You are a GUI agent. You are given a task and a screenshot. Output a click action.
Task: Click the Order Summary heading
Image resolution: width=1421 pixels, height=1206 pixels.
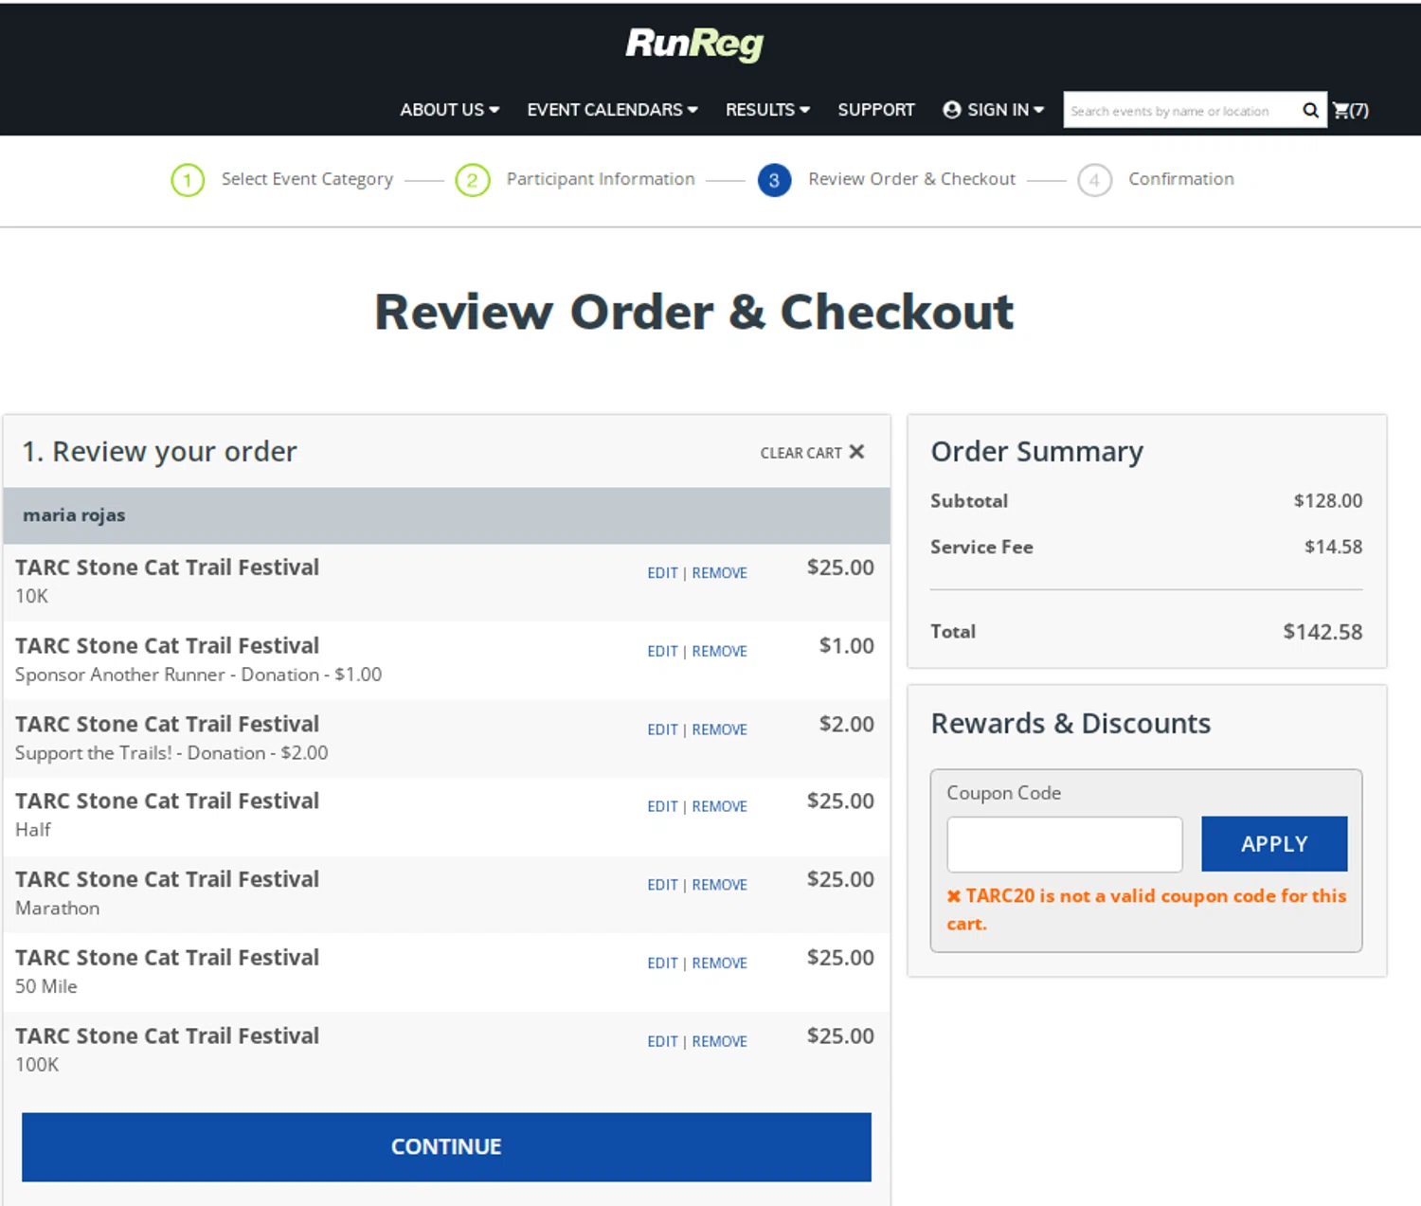[1036, 452]
